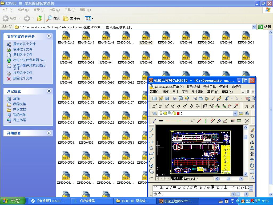Screen dimensions: 273x205
Task: Select the Rectangle draw tool
Action: tap(151, 154)
